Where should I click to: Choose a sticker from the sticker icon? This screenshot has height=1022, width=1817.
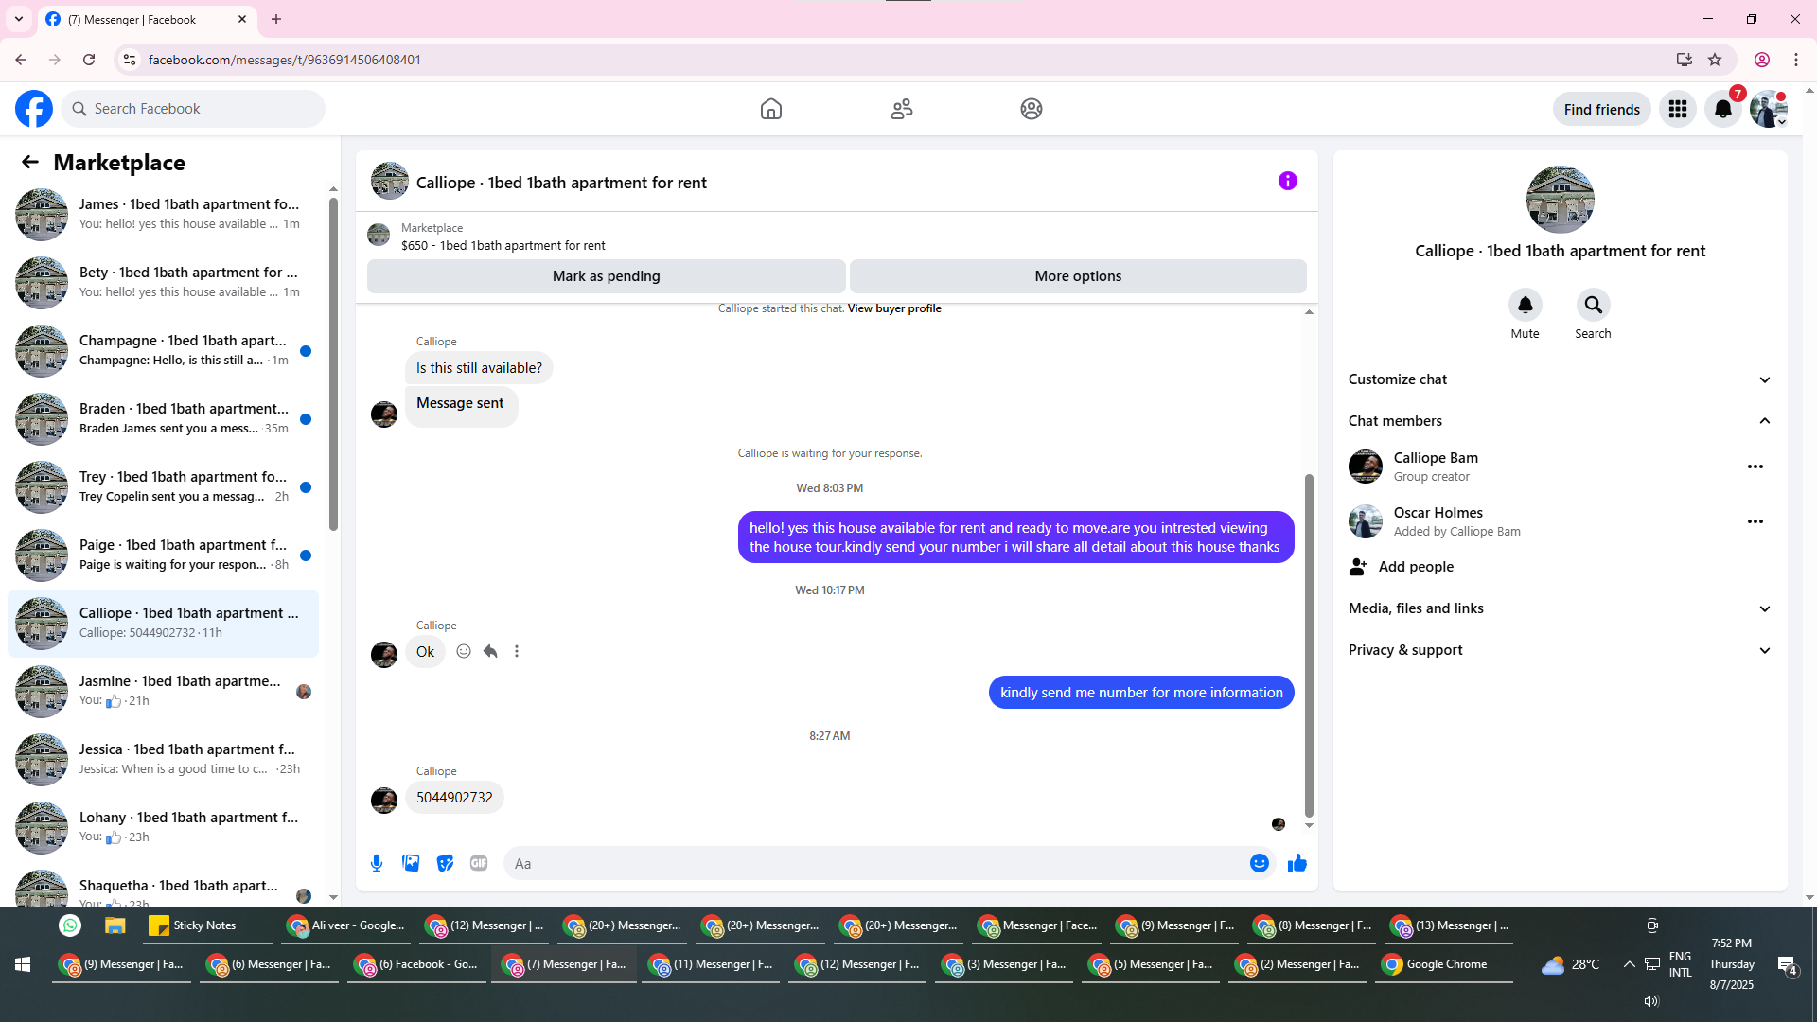point(445,863)
